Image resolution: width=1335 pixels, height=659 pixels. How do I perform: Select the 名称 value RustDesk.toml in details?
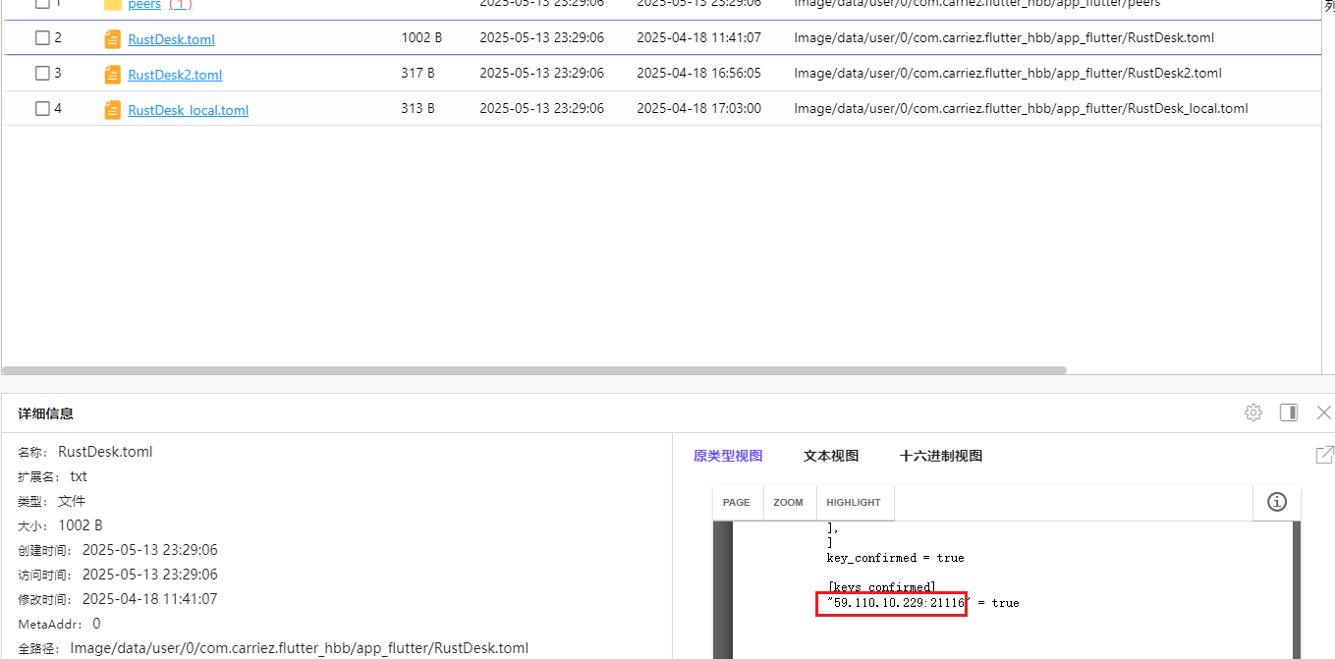pos(105,452)
